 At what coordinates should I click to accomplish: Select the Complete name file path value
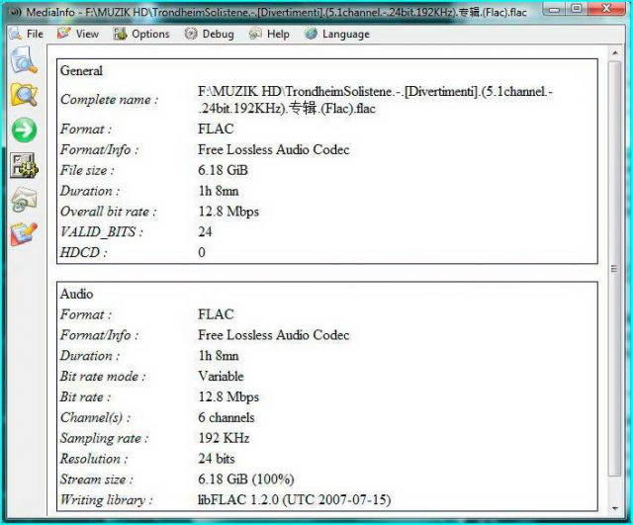375,100
